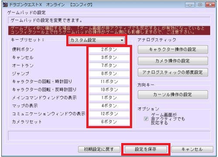Select the カメラリセット field showing 6ボタン
Screen dimensions: 218x157
(109, 122)
